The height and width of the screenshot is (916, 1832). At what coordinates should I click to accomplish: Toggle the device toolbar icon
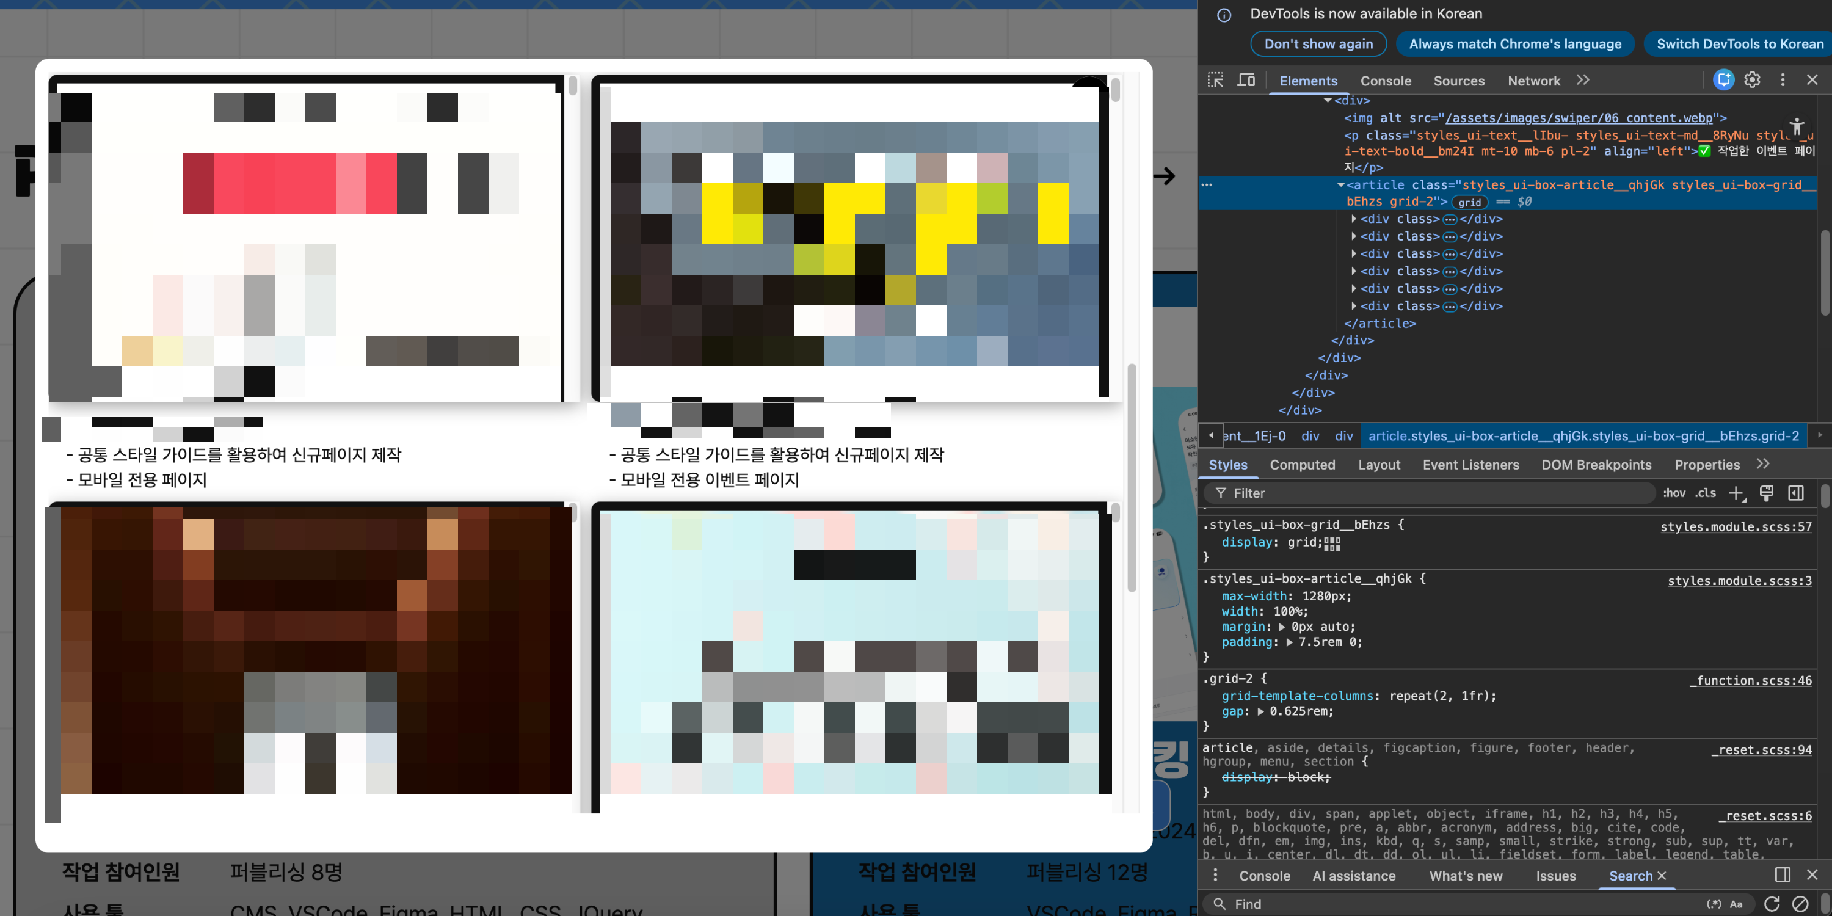pos(1246,81)
